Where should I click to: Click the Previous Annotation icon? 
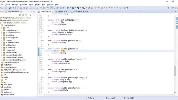(x=107, y=8)
